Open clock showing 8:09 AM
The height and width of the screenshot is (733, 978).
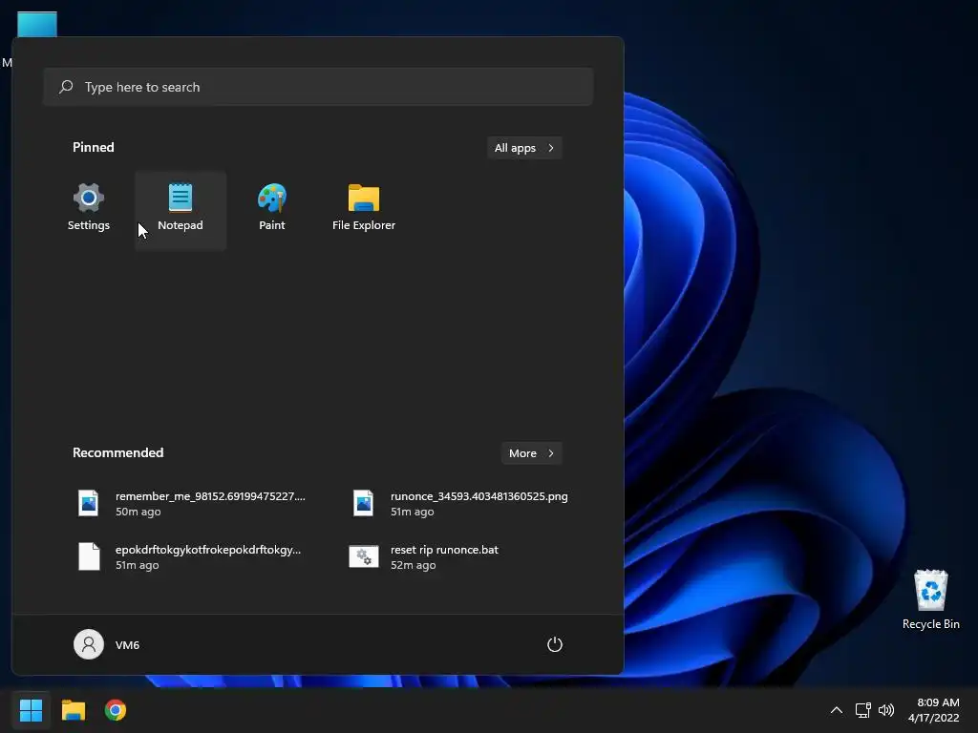[x=934, y=710]
